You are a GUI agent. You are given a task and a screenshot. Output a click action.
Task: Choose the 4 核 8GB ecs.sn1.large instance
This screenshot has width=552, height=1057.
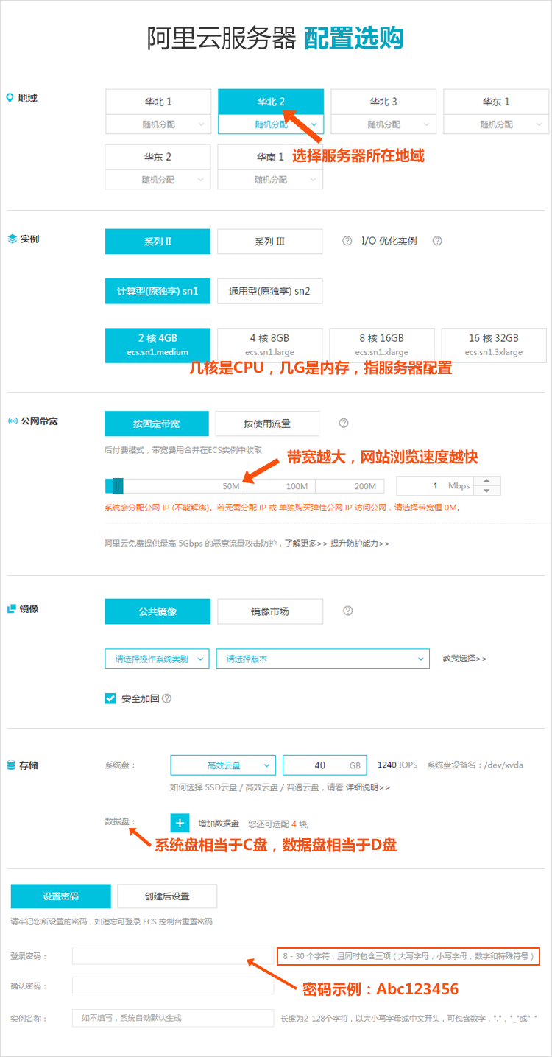[x=270, y=345]
